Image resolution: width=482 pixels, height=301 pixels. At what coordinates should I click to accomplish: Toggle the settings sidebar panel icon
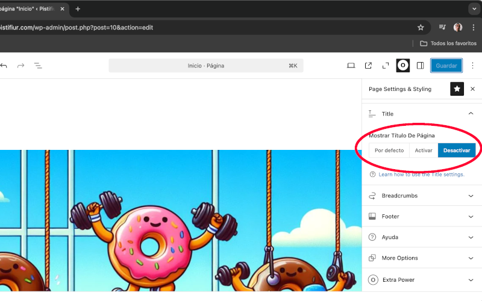click(x=420, y=66)
